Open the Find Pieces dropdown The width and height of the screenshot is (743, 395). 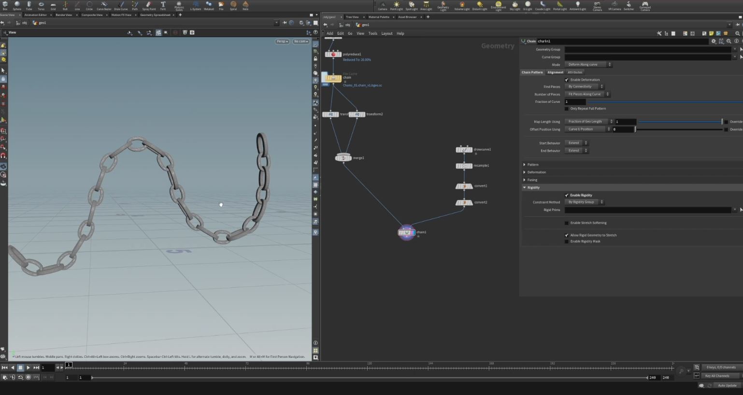click(x=584, y=86)
